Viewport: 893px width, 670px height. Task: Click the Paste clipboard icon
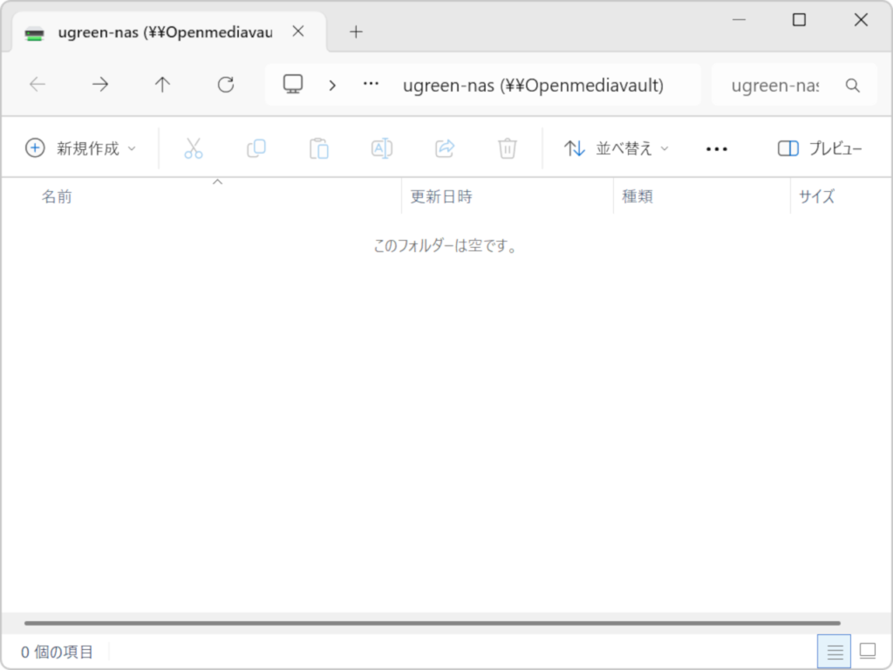319,148
